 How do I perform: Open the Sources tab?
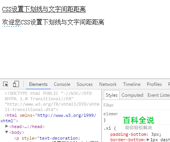click(x=85, y=84)
